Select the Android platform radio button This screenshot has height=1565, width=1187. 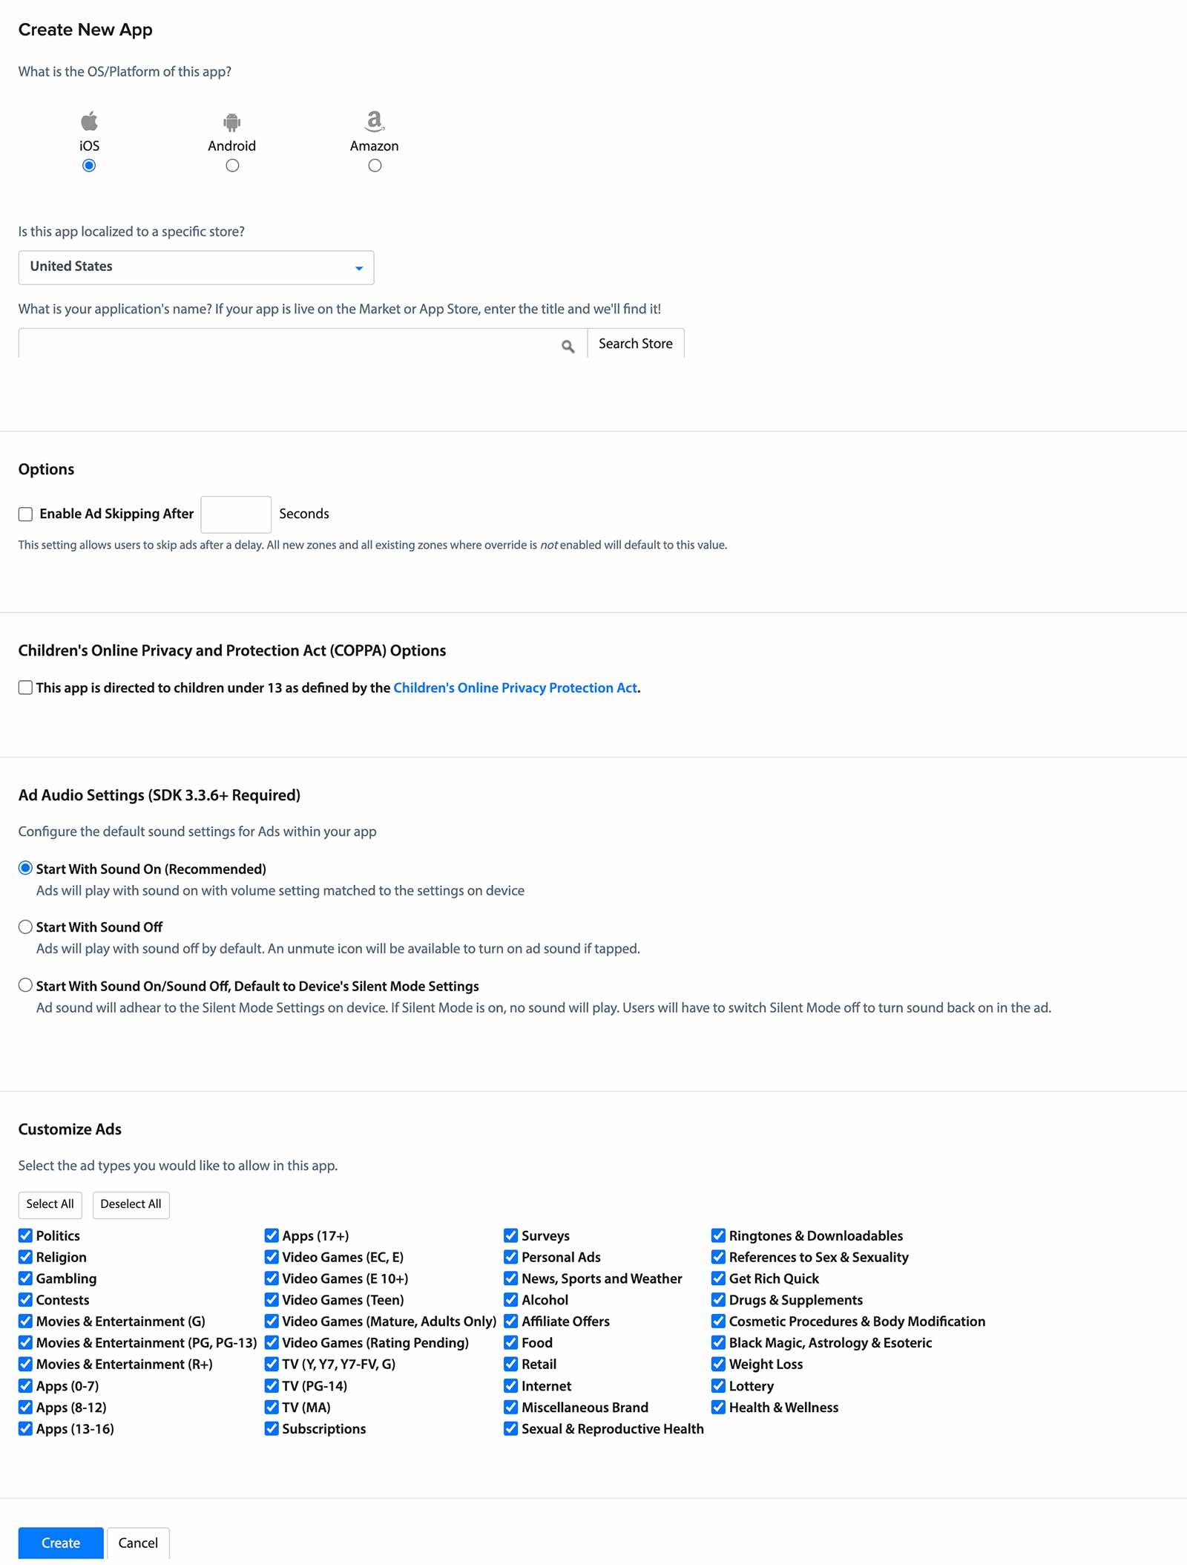click(x=232, y=166)
